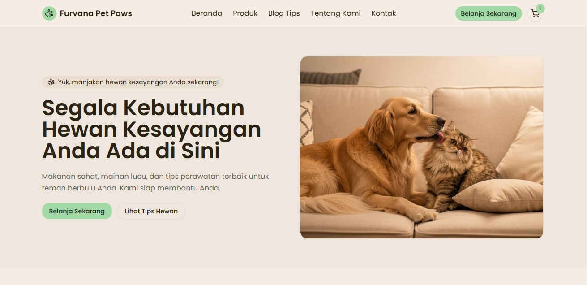Open the shopping cart icon
587x285 pixels.
pos(536,14)
